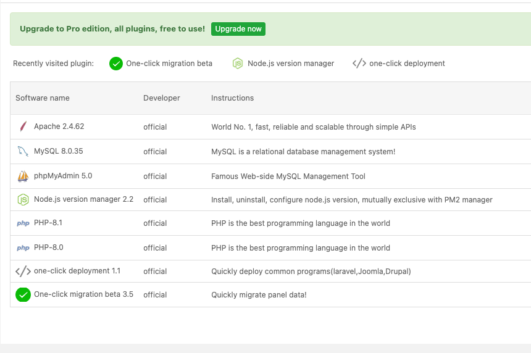
Task: Click the Developer column header
Action: click(162, 98)
